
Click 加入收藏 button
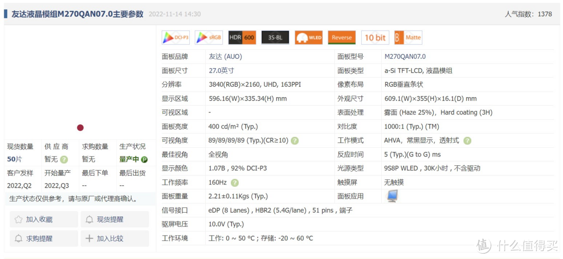[44, 219]
